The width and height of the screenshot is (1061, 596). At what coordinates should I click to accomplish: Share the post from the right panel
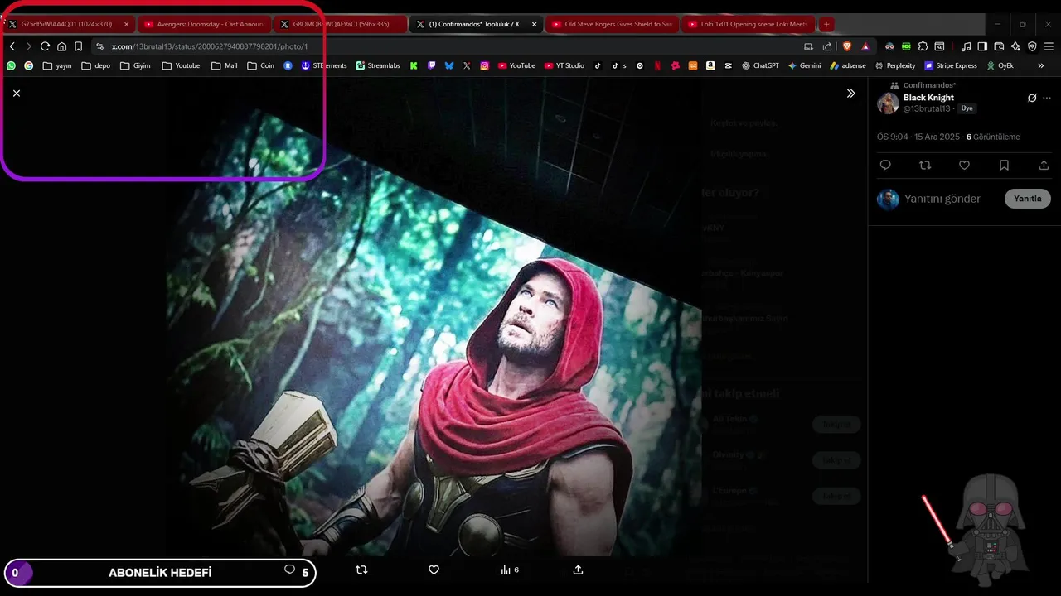[x=1044, y=166]
